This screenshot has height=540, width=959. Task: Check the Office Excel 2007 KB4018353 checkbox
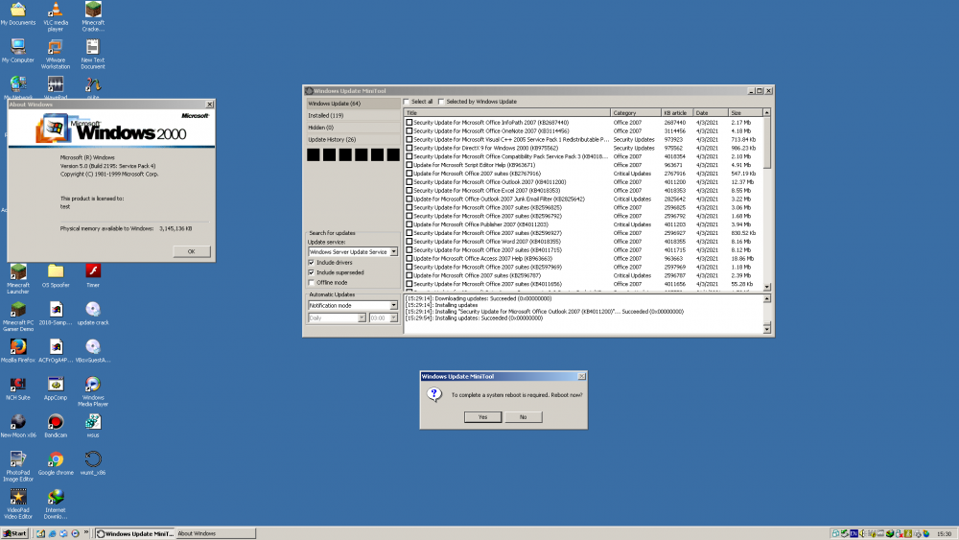pyautogui.click(x=409, y=190)
